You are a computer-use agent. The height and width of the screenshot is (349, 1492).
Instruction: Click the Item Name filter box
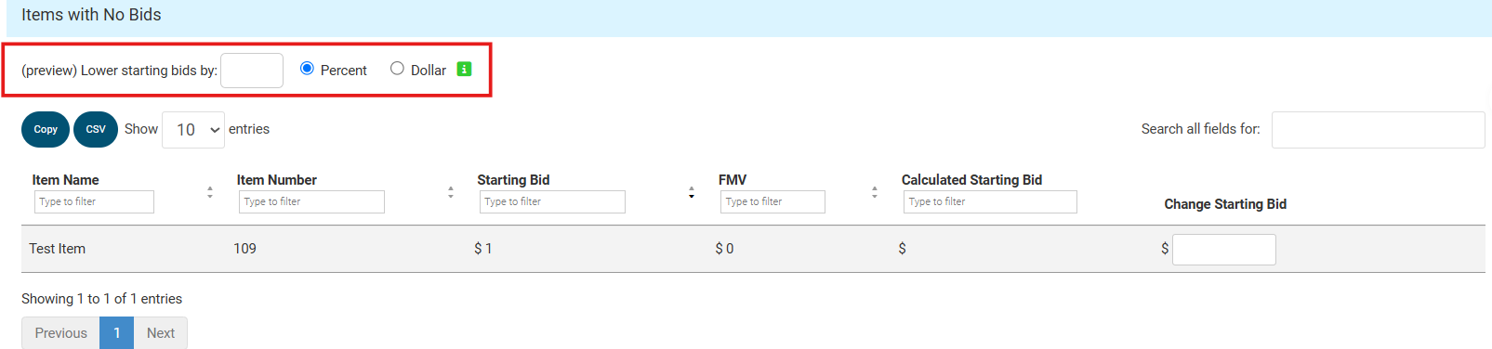pos(95,201)
